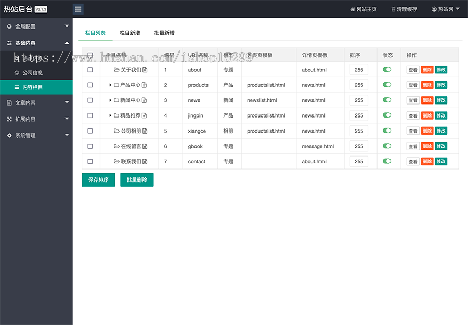Click 查看 for the about row
The height and width of the screenshot is (325, 468).
tap(413, 70)
